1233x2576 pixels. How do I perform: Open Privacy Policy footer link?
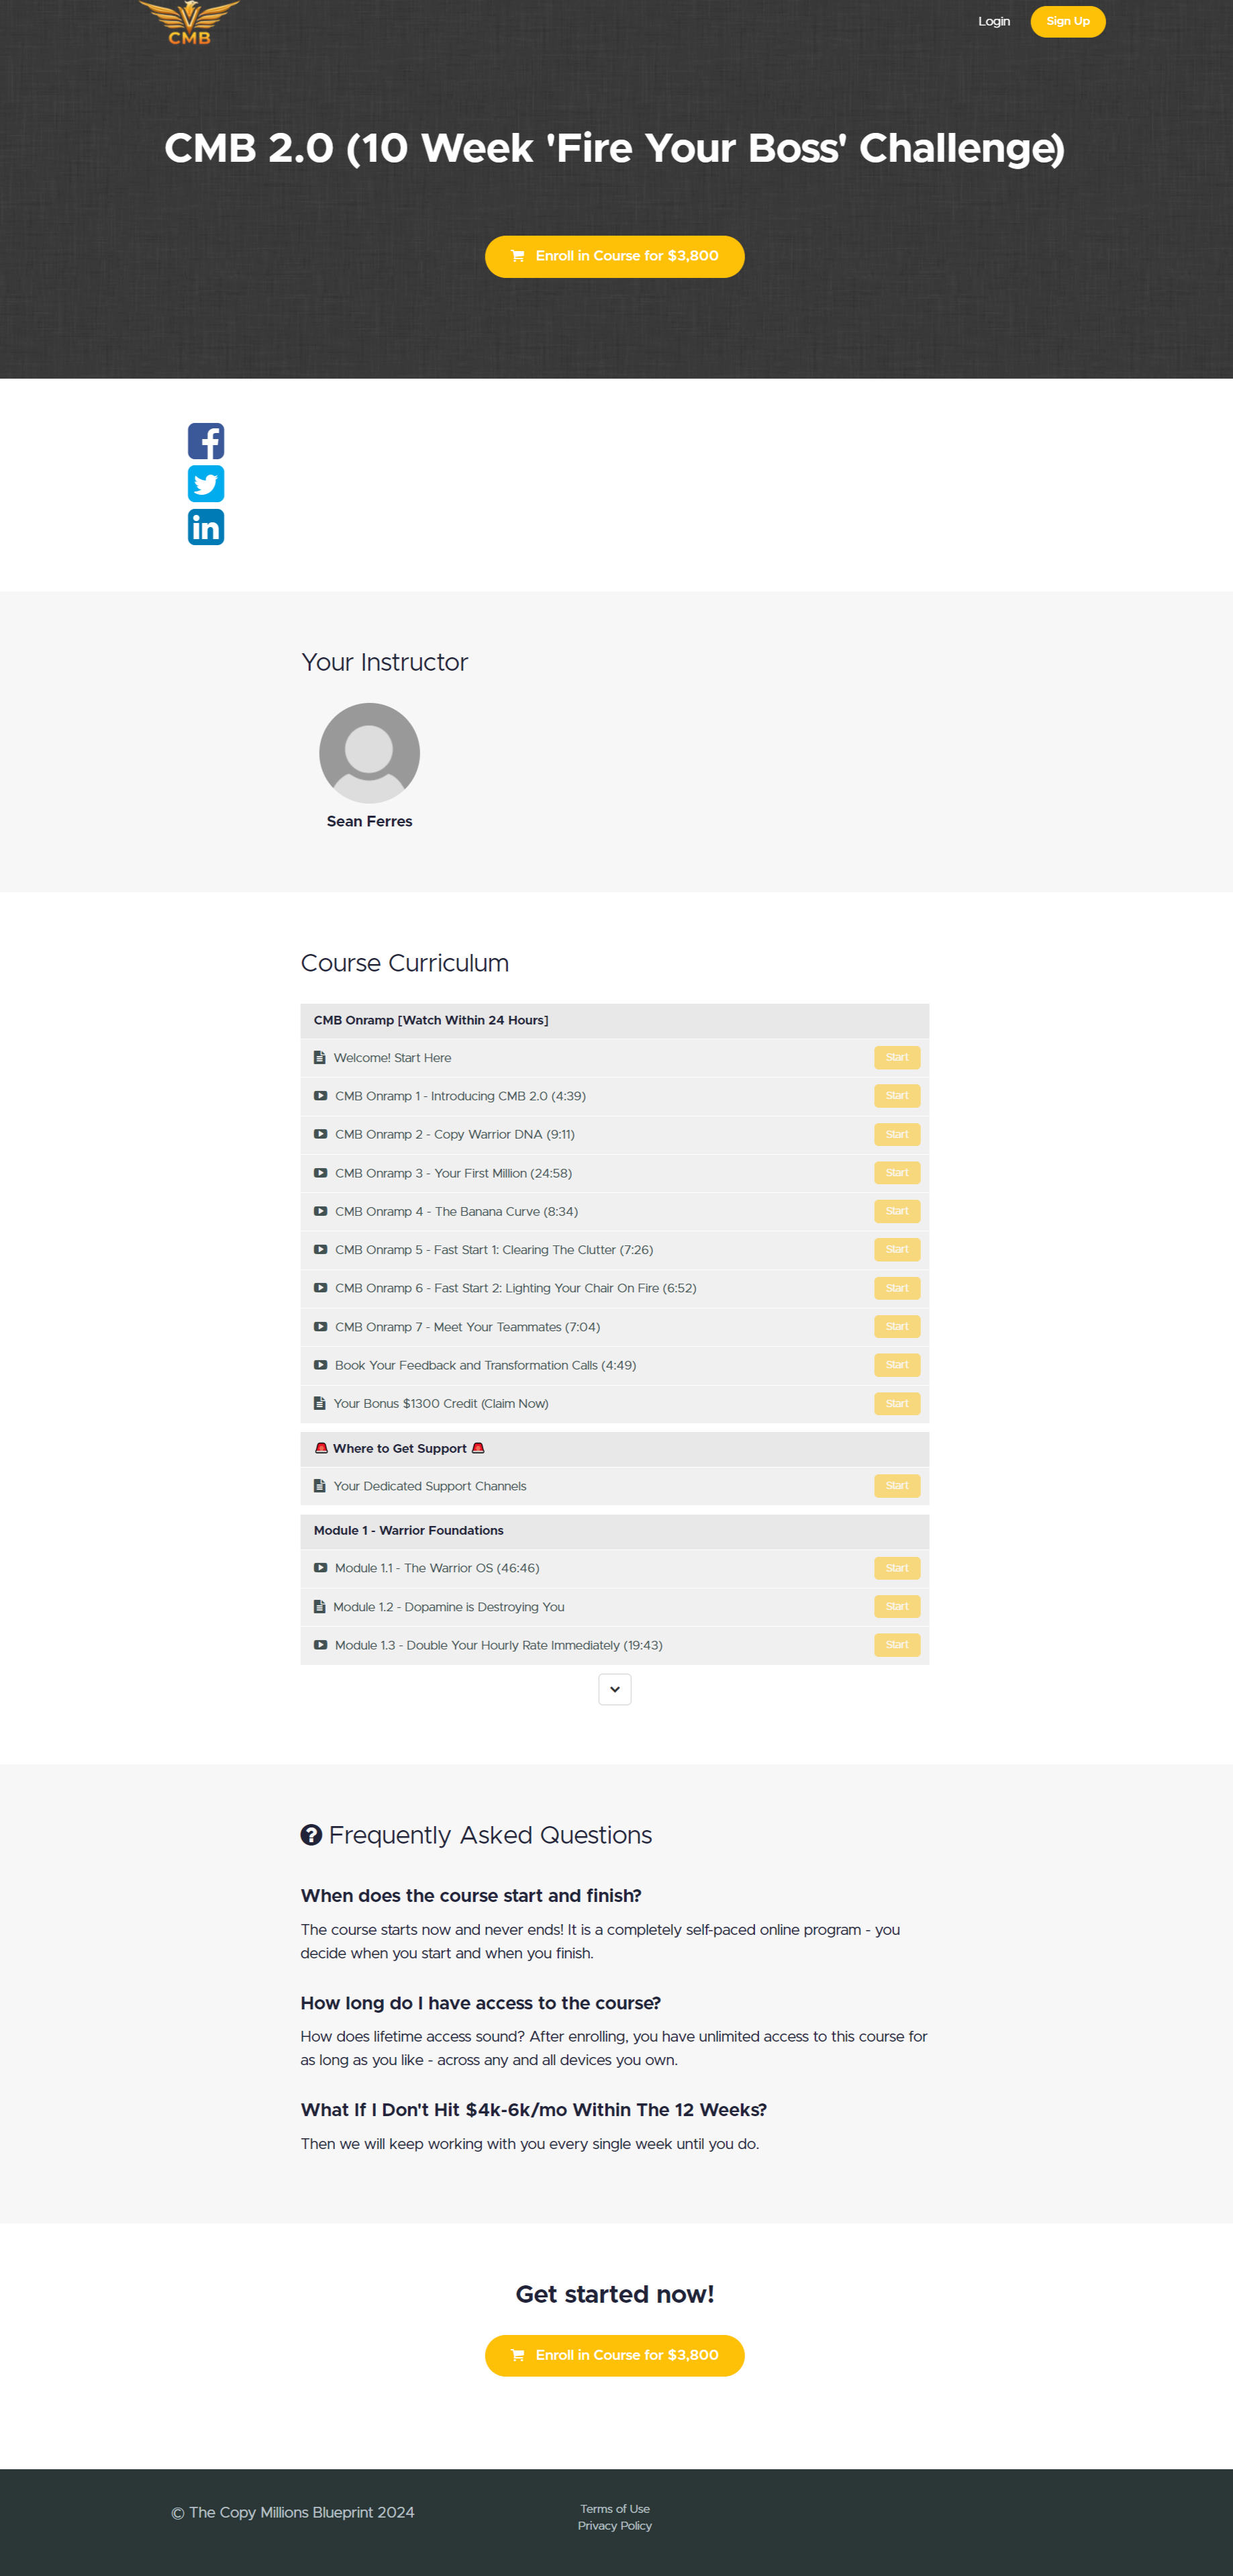(x=615, y=2526)
